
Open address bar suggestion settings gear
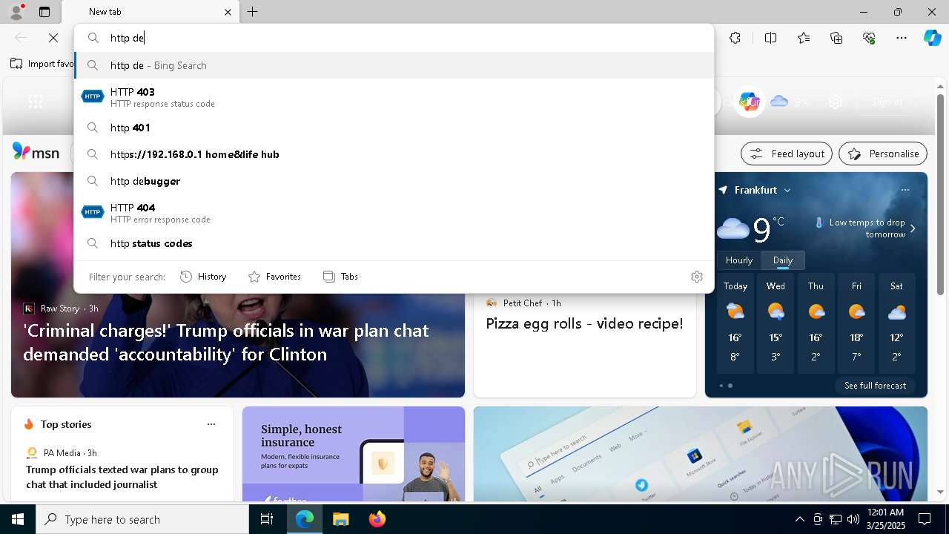pos(696,277)
